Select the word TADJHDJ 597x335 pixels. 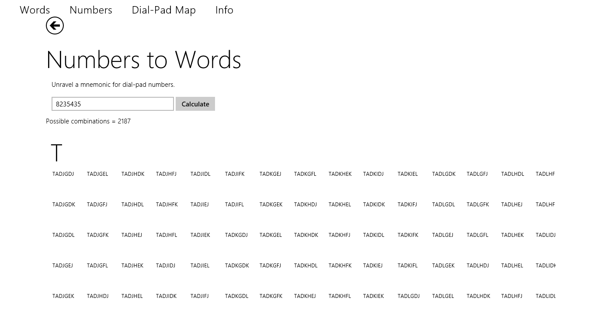(x=97, y=296)
